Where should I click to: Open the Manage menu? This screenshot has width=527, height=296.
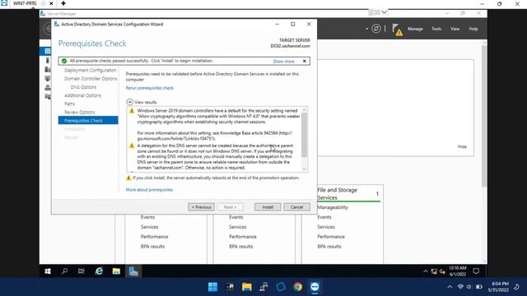coord(415,29)
